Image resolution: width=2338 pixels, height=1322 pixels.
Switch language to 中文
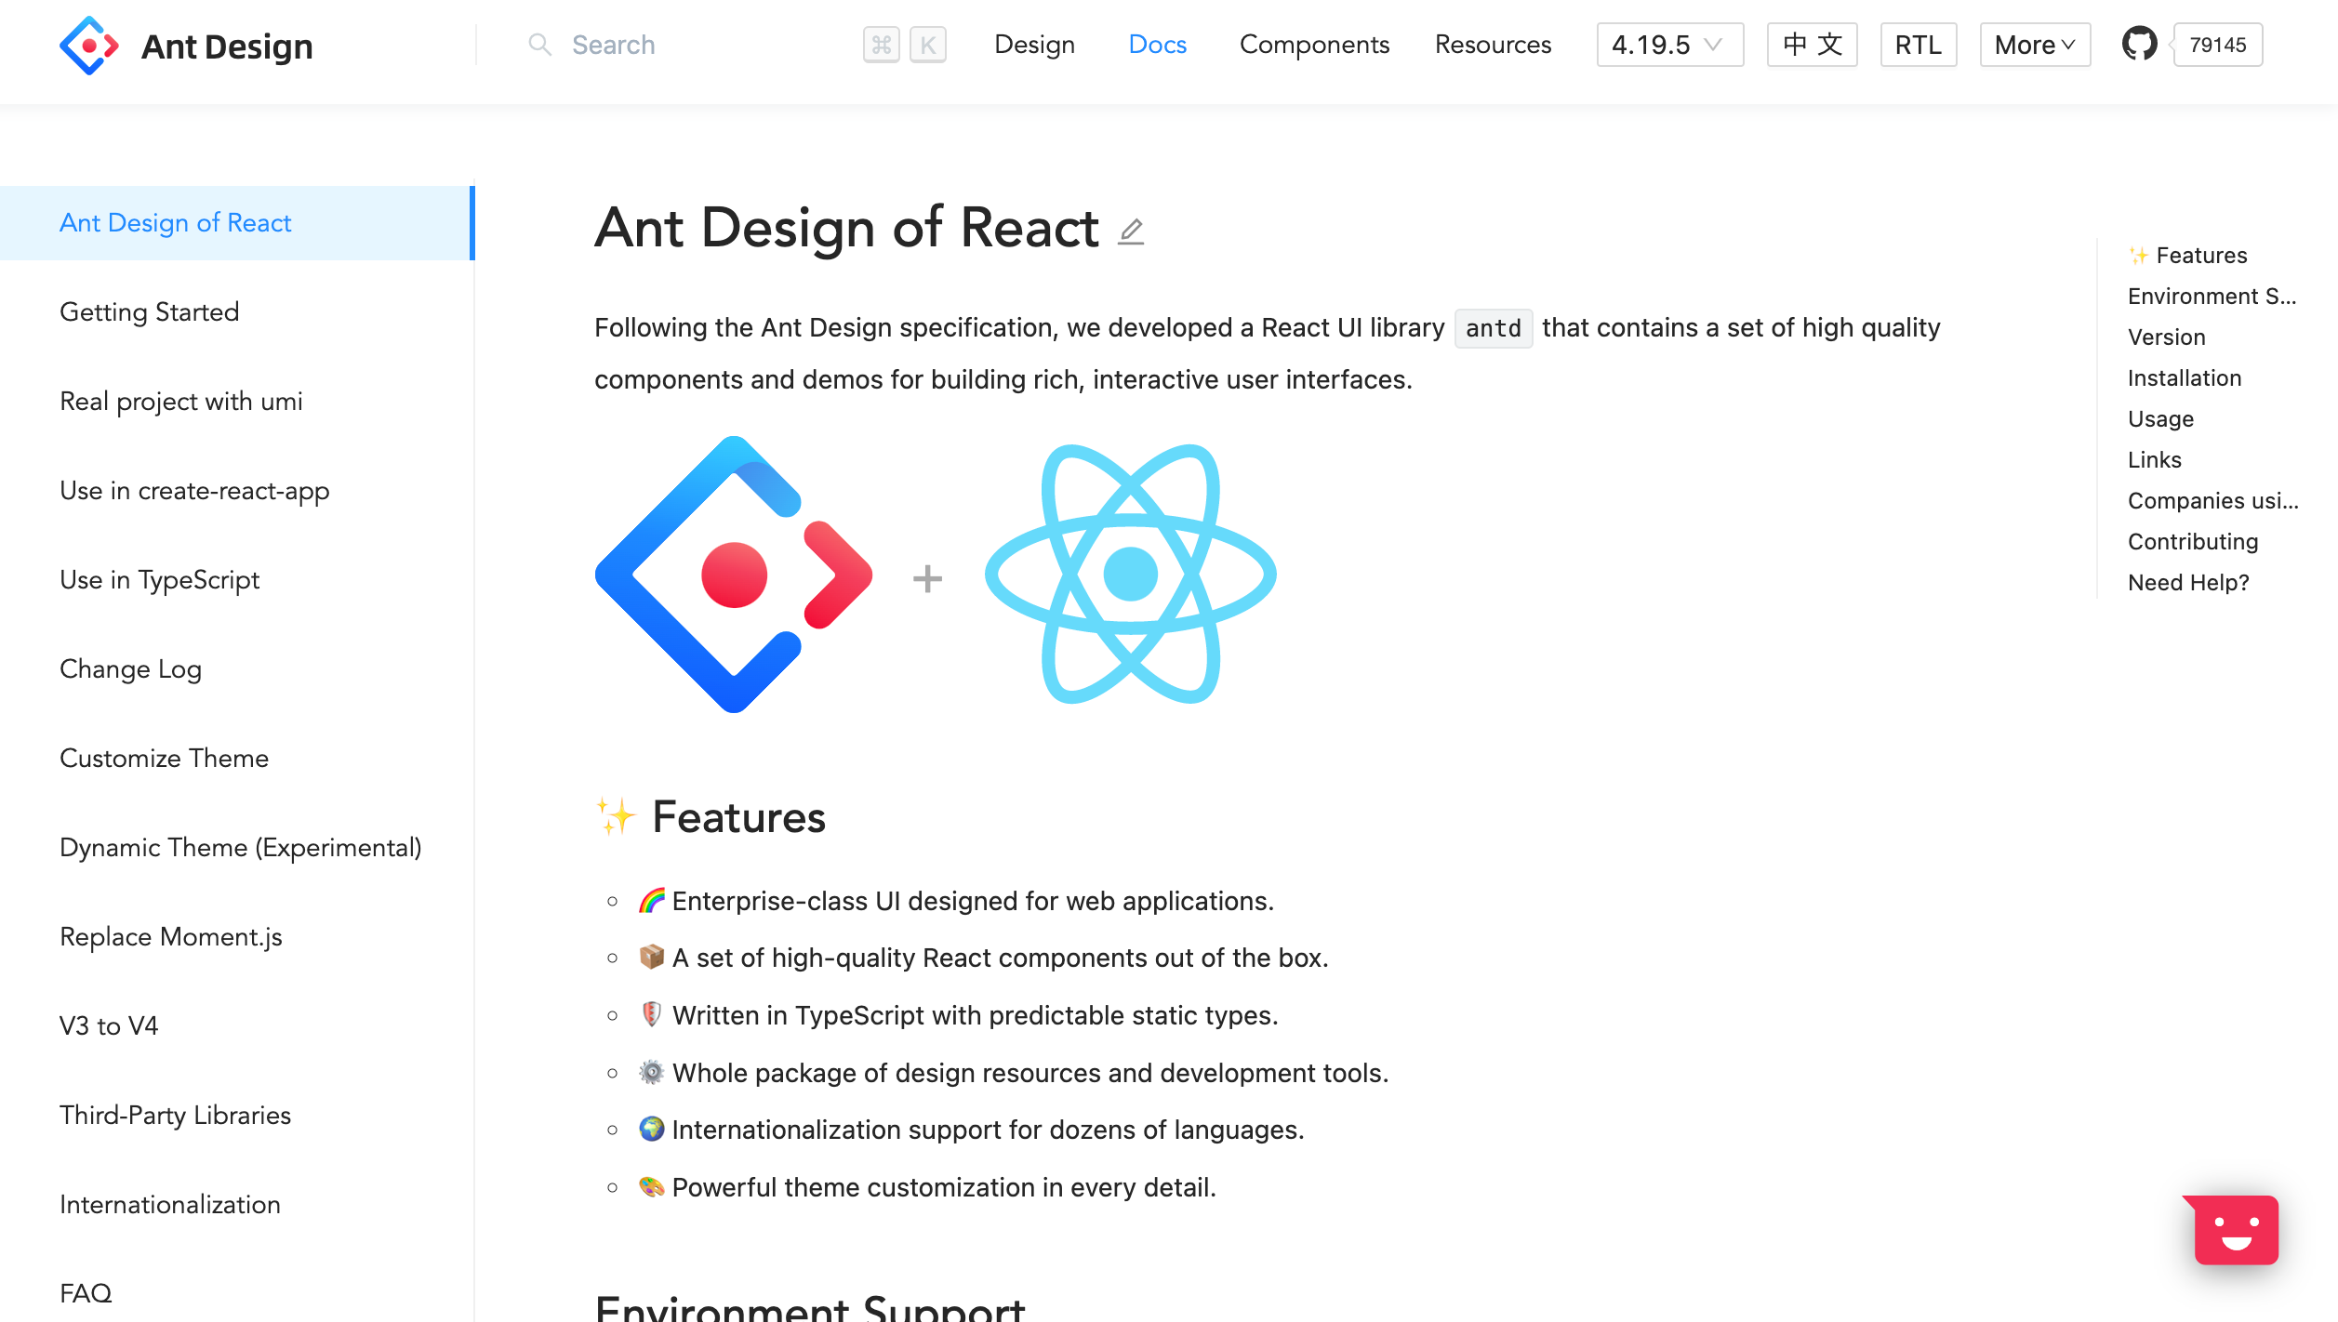(1812, 45)
